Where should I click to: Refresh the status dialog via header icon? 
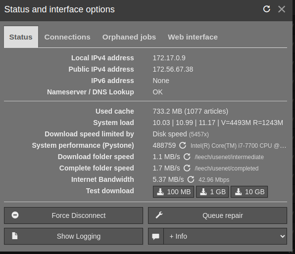point(267,9)
